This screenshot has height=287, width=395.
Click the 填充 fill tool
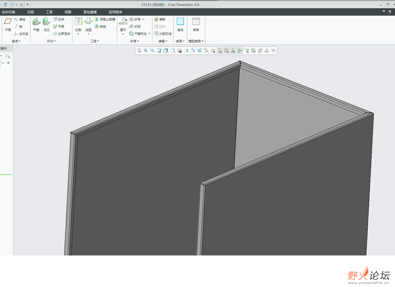[180, 24]
